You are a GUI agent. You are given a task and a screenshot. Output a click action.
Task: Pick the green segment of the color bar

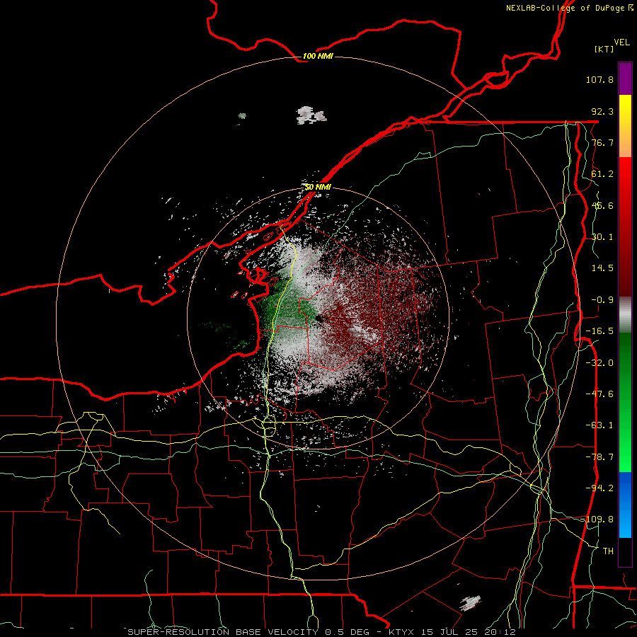[x=625, y=402]
